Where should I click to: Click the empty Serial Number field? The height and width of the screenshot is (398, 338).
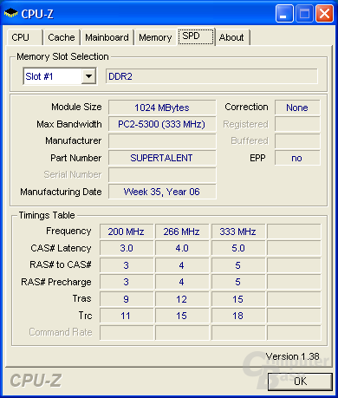click(162, 175)
